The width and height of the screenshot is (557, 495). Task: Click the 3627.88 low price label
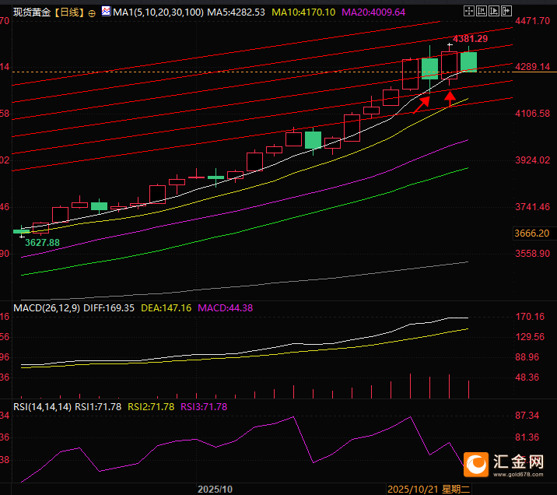[x=42, y=243]
